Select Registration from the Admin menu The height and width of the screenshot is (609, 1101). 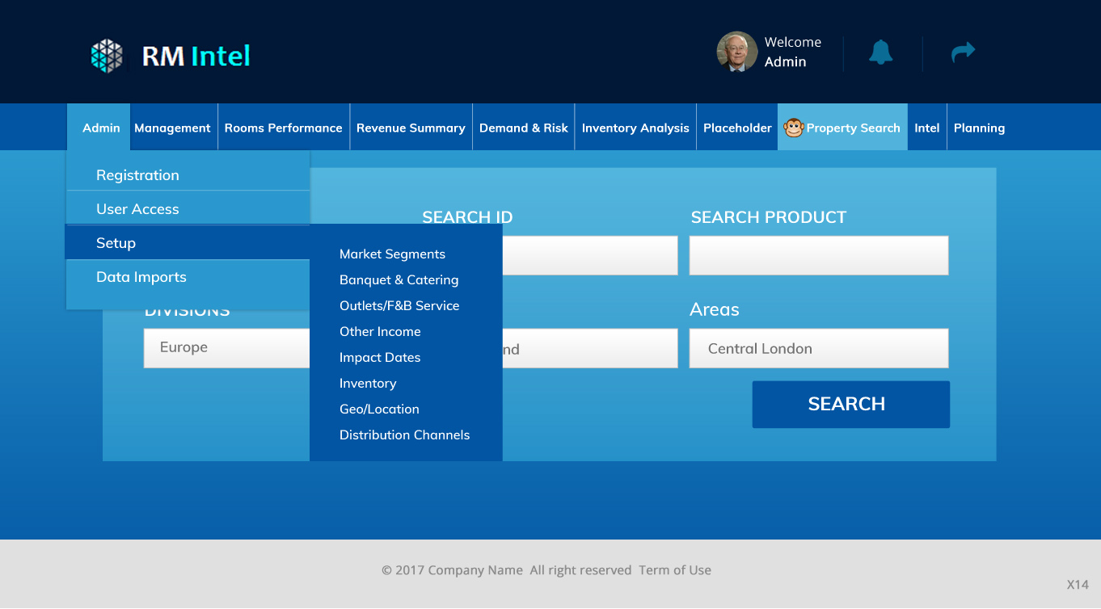(137, 174)
